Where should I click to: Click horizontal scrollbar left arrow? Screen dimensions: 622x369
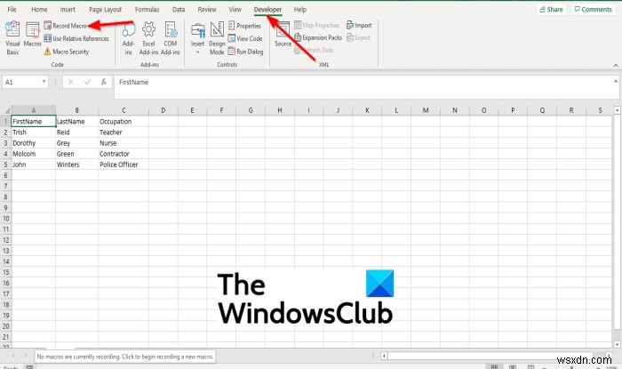(384, 356)
